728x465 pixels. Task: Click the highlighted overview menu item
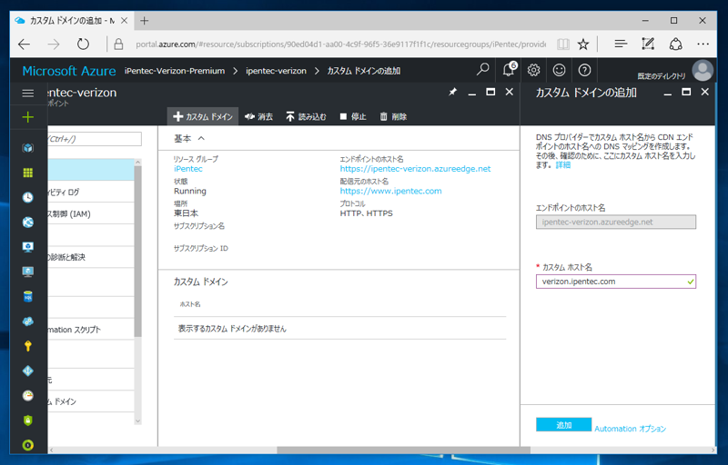coord(91,170)
